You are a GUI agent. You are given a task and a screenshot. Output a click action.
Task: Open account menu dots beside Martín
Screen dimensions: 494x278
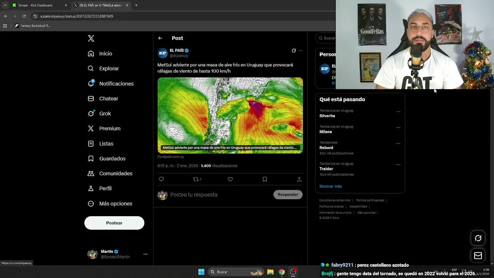[145, 254]
